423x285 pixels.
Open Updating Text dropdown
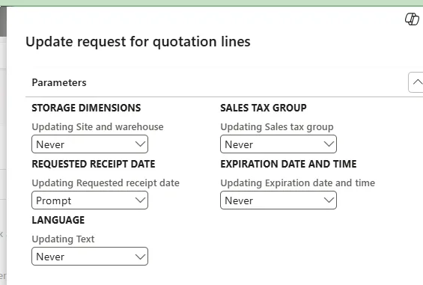tap(90, 257)
